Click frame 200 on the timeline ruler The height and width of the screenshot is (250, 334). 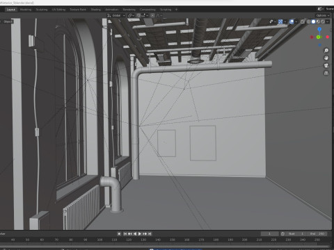pyautogui.click(x=245, y=240)
